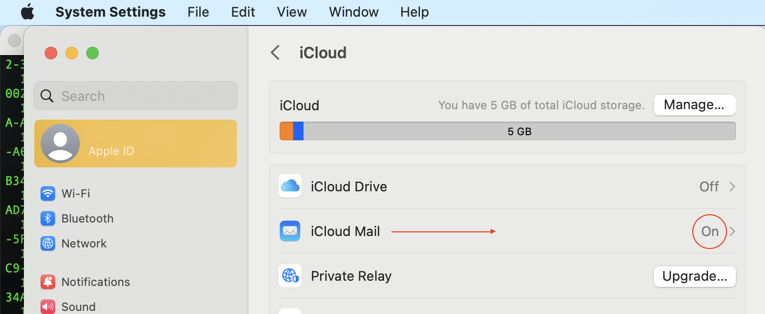Click the Private Relay globe icon

pyautogui.click(x=290, y=276)
